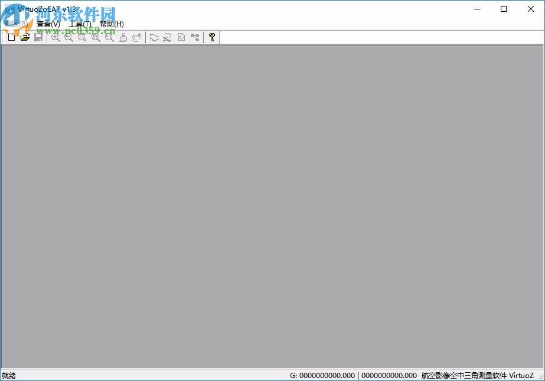
Task: Open the network structure tool icon
Action: point(195,37)
